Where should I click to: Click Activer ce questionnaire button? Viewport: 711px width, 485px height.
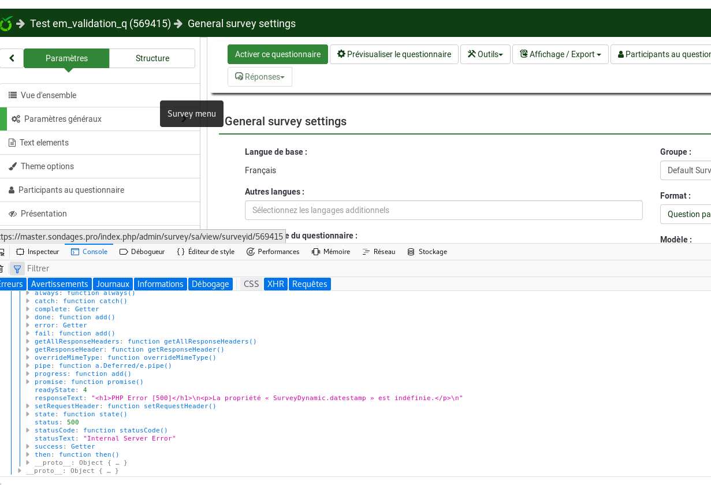coord(277,54)
